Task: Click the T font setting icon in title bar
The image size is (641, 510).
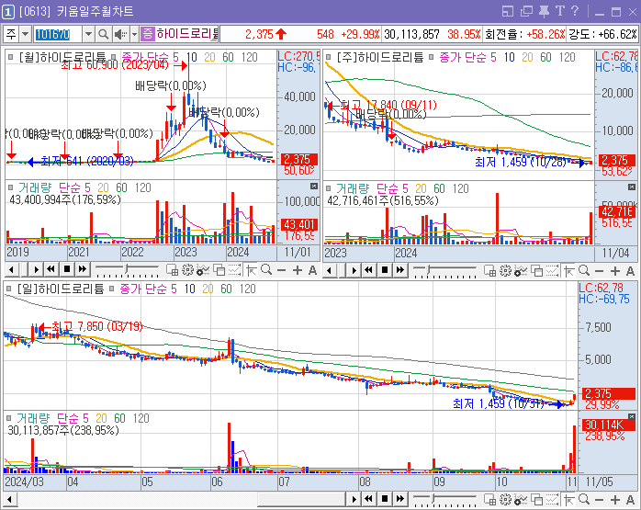Action: 559,11
